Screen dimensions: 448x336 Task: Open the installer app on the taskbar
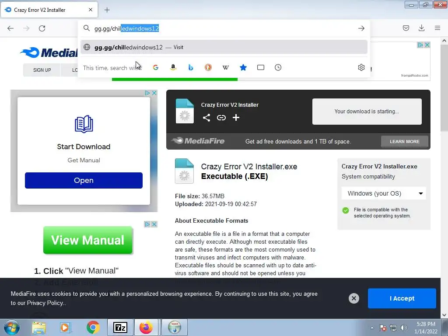[174, 327]
